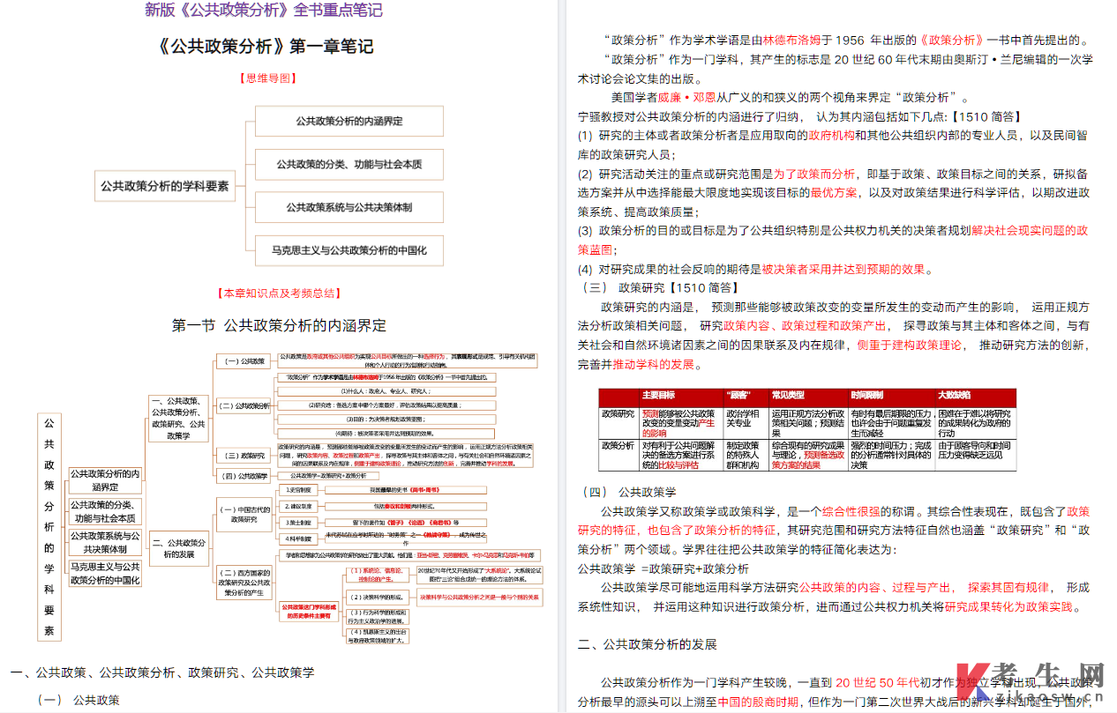Click the red box '决策科学与公共政策分析之间是一般与个别的关系'
The image size is (1117, 713).
(477, 597)
